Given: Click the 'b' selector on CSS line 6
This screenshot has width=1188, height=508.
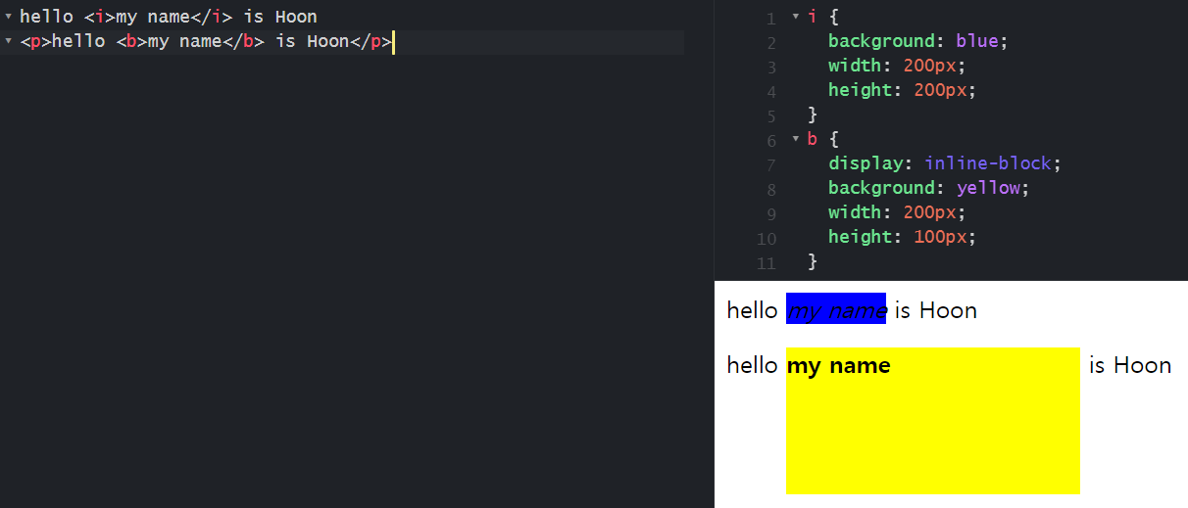Looking at the screenshot, I should [x=812, y=139].
